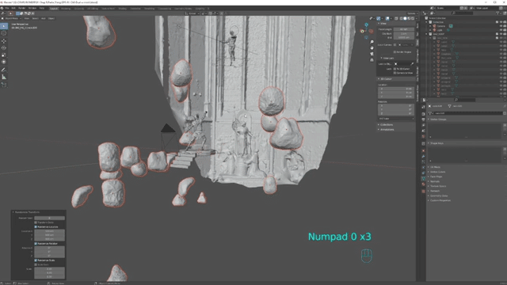Image resolution: width=507 pixels, height=285 pixels.
Task: Click the 3D Cursor Location X field
Action: [x=396, y=89]
